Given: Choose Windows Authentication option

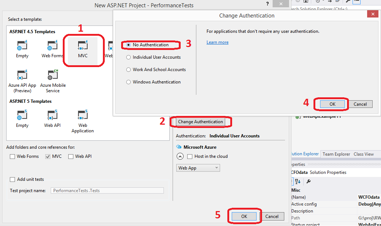Looking at the screenshot, I should click(154, 82).
